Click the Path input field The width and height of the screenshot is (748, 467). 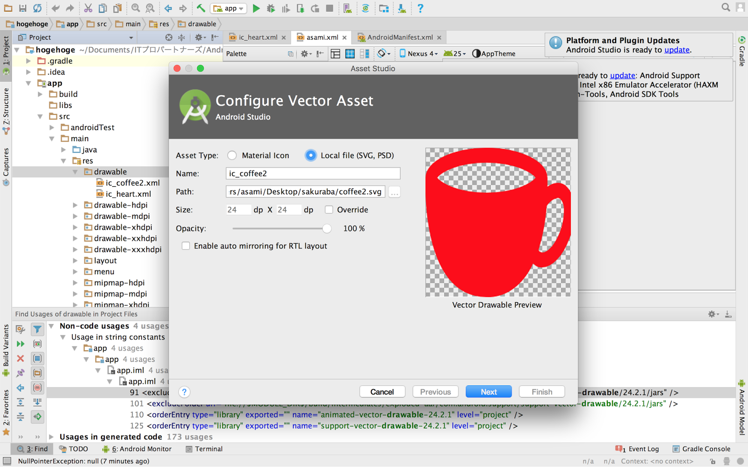point(306,191)
